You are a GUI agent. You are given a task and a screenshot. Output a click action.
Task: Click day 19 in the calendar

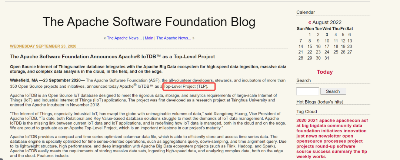343,46
